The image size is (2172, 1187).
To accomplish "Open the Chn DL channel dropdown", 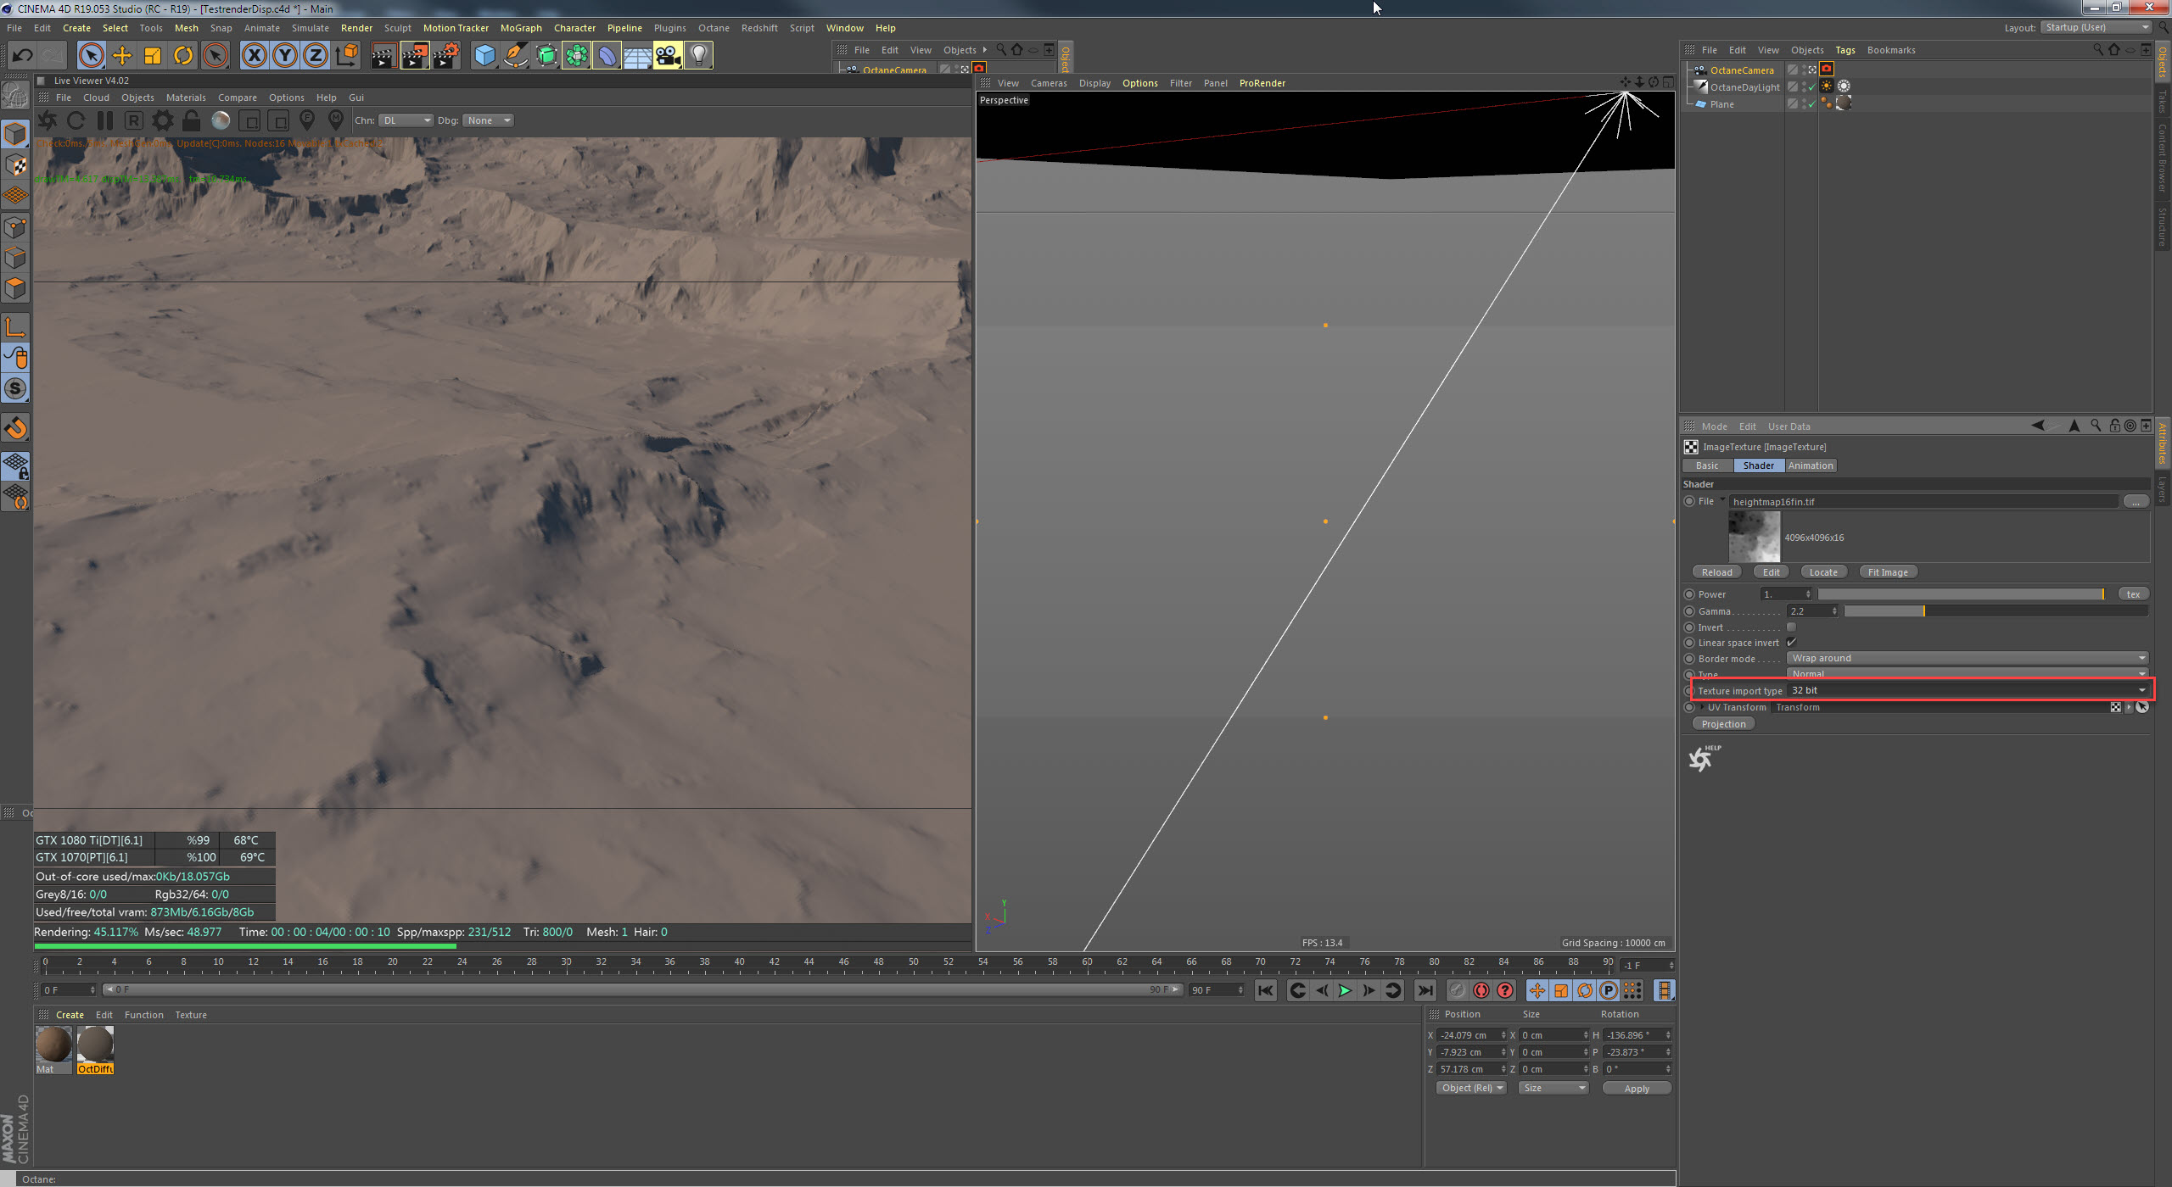I will coord(406,120).
